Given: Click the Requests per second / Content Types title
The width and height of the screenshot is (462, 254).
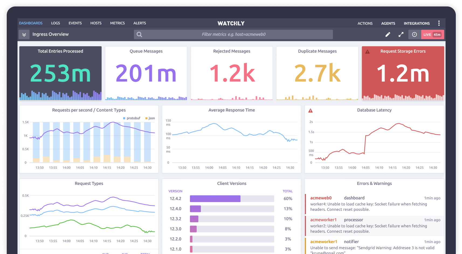Looking at the screenshot, I should coord(89,110).
